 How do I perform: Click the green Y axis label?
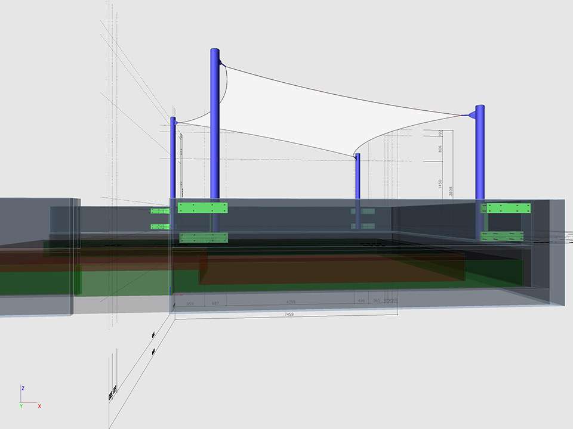point(21,406)
